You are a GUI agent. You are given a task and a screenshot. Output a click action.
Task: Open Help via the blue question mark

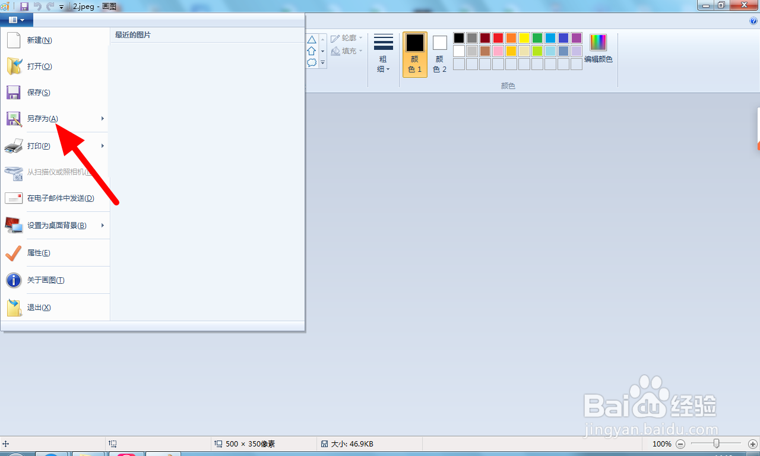pyautogui.click(x=754, y=21)
